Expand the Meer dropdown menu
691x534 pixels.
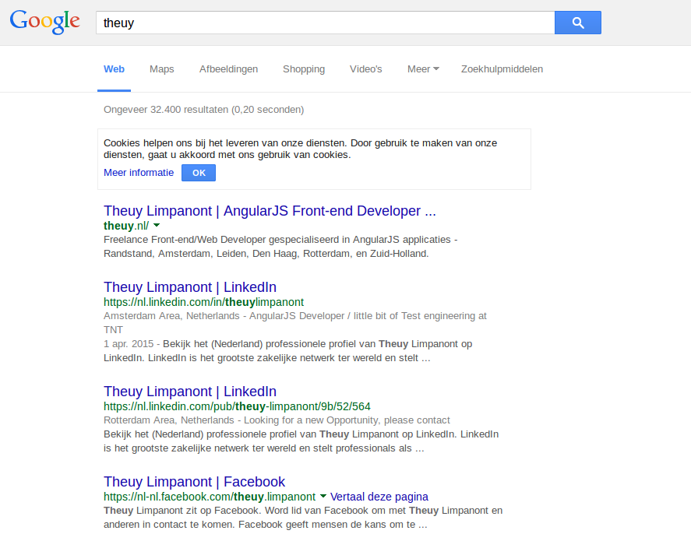[x=423, y=69]
